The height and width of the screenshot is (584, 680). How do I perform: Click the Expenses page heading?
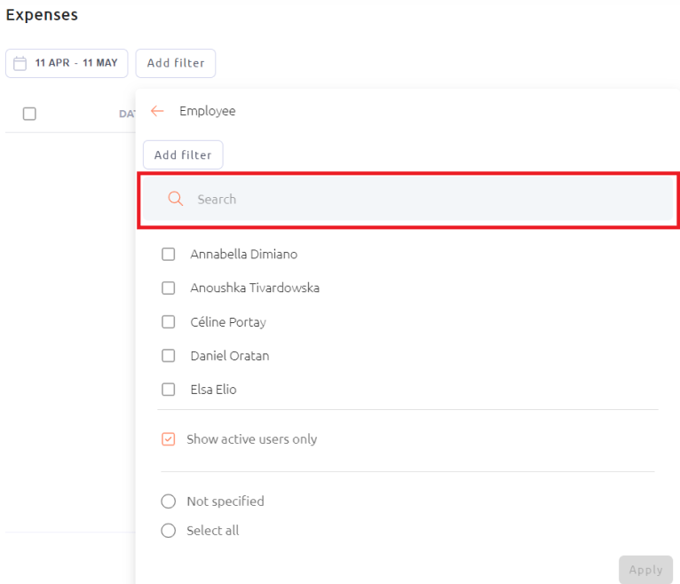[42, 15]
